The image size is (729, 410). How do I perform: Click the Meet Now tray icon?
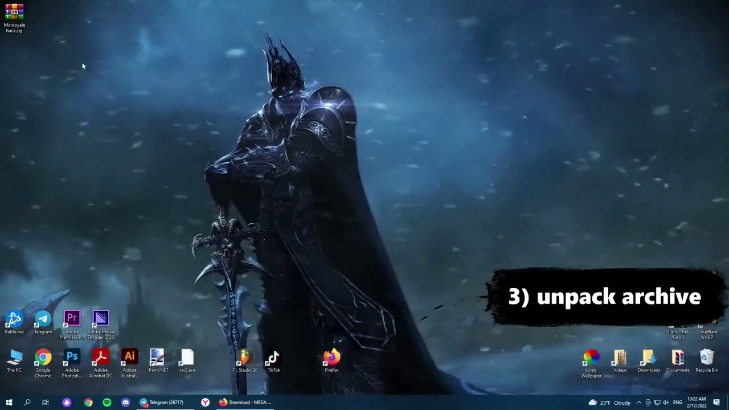coord(648,403)
